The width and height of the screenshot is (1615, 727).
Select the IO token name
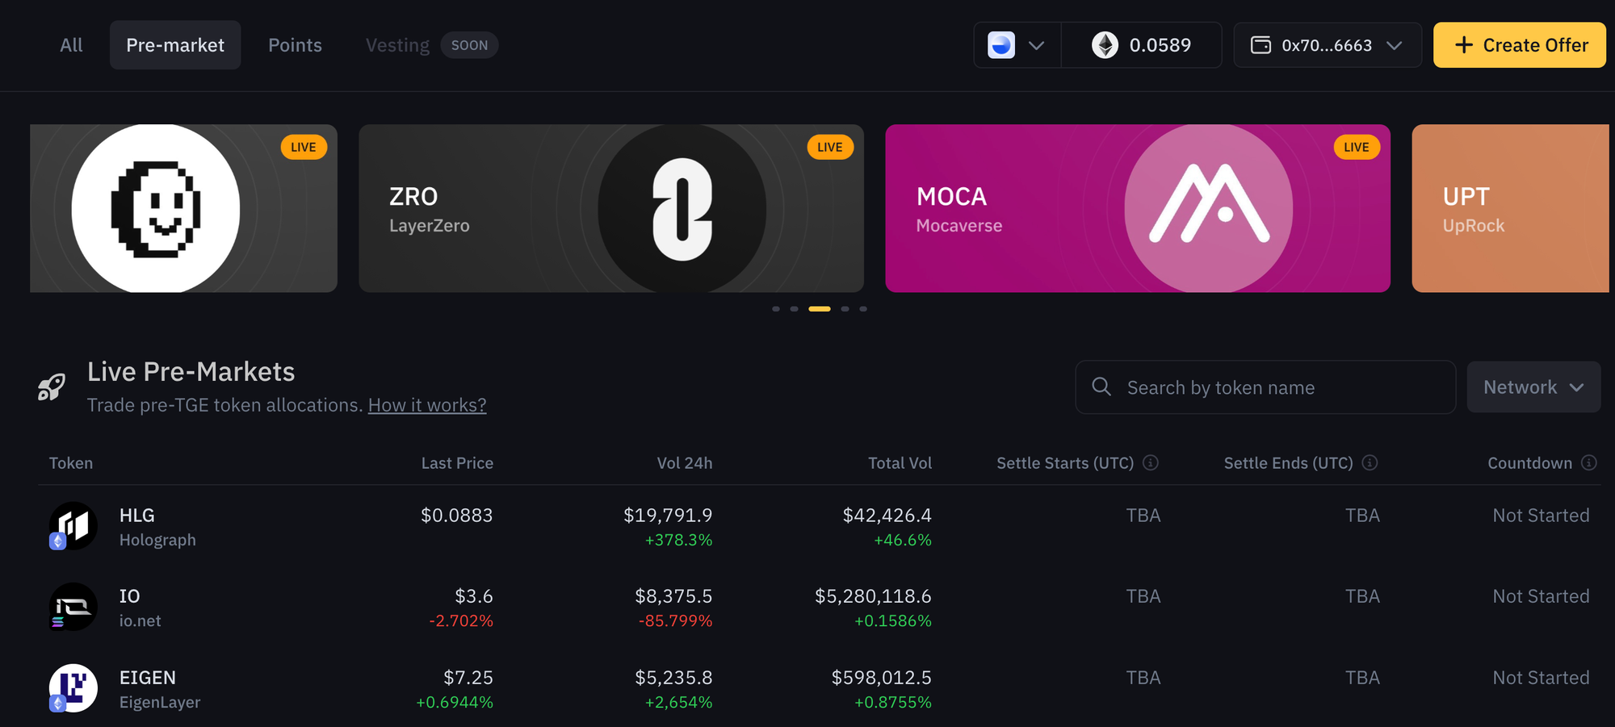(129, 596)
